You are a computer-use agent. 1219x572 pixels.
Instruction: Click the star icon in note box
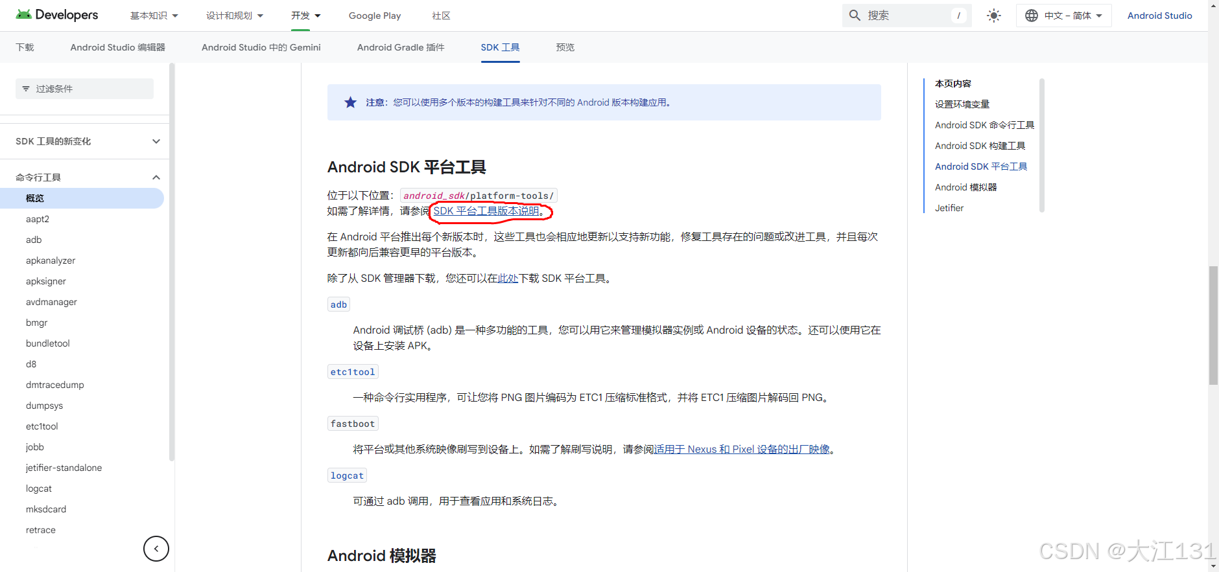pos(351,102)
